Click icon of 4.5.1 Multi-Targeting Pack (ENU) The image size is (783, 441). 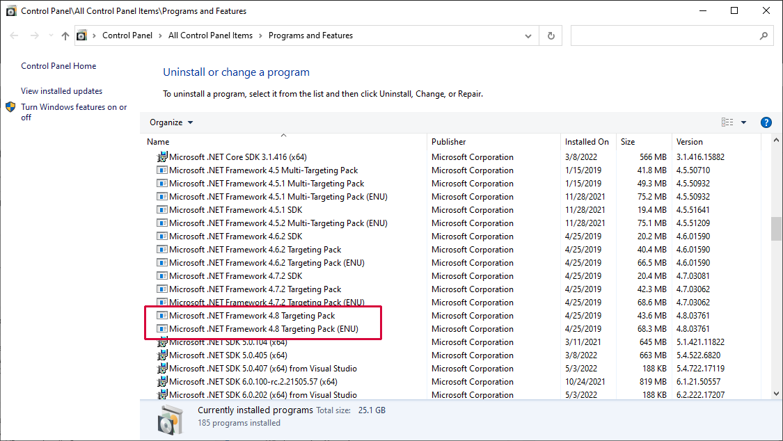click(x=162, y=197)
